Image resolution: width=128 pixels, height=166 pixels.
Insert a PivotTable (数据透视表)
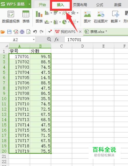tap(11, 17)
